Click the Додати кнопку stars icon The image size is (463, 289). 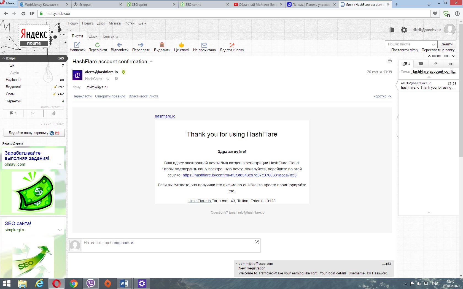[x=232, y=45]
